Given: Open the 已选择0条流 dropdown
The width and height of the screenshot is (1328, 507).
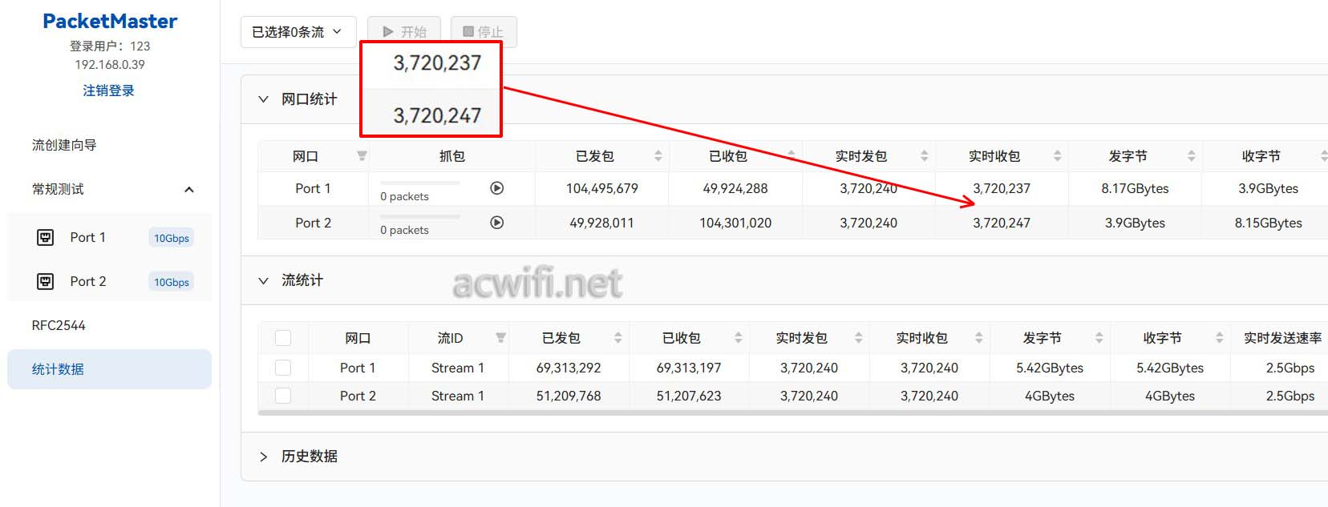Looking at the screenshot, I should [298, 32].
